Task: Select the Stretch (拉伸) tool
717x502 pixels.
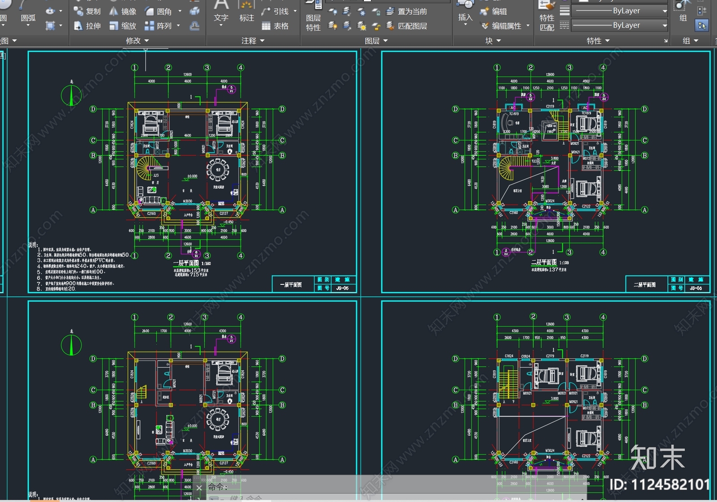Action: [x=87, y=26]
